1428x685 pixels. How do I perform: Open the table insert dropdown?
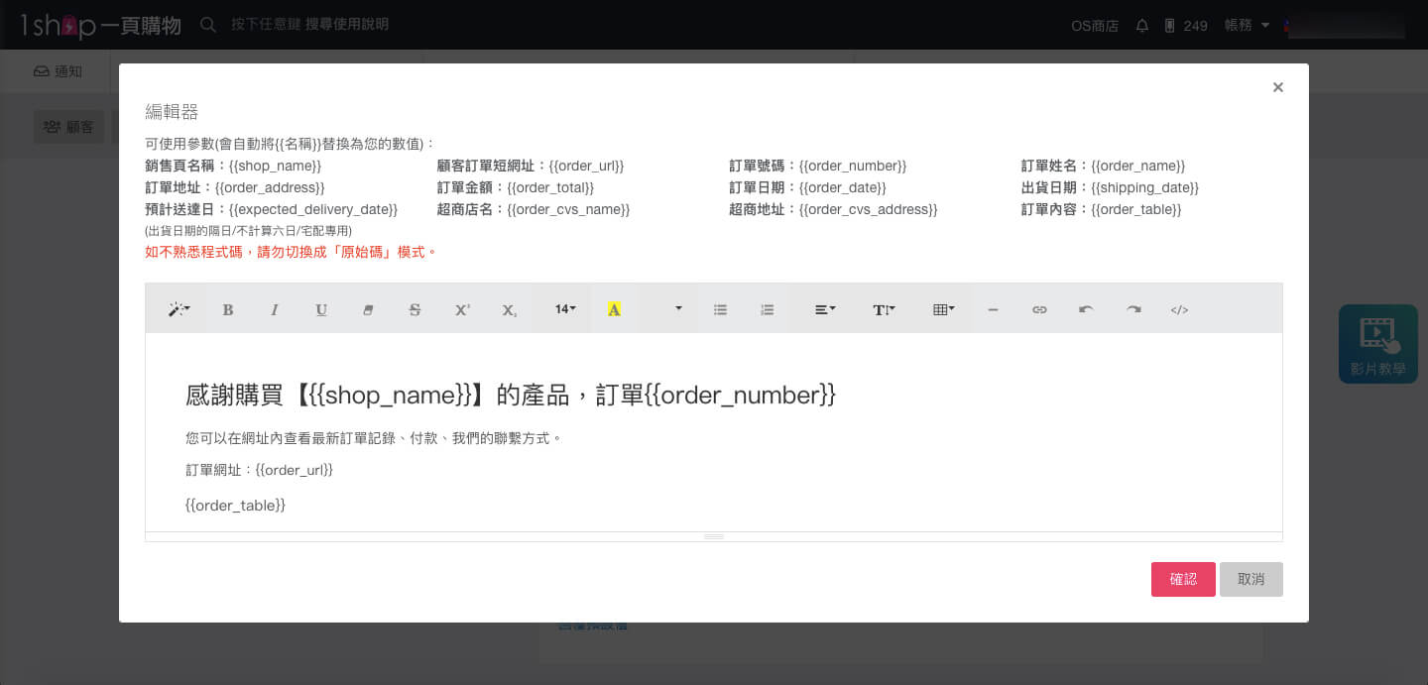(942, 309)
